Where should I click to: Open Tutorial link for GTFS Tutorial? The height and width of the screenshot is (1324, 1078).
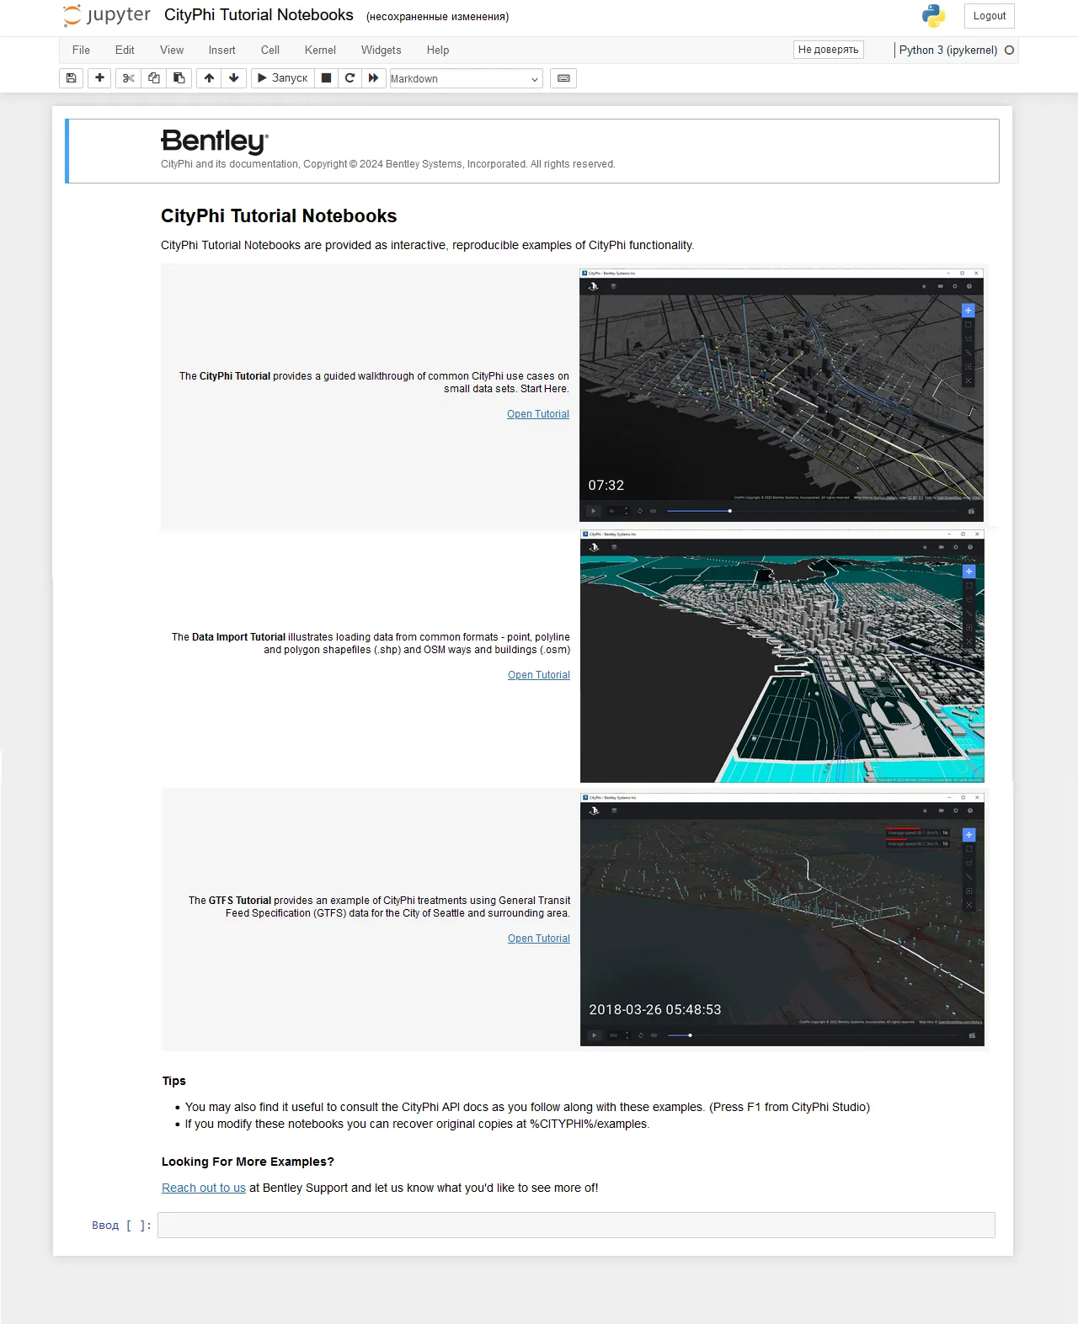(539, 938)
